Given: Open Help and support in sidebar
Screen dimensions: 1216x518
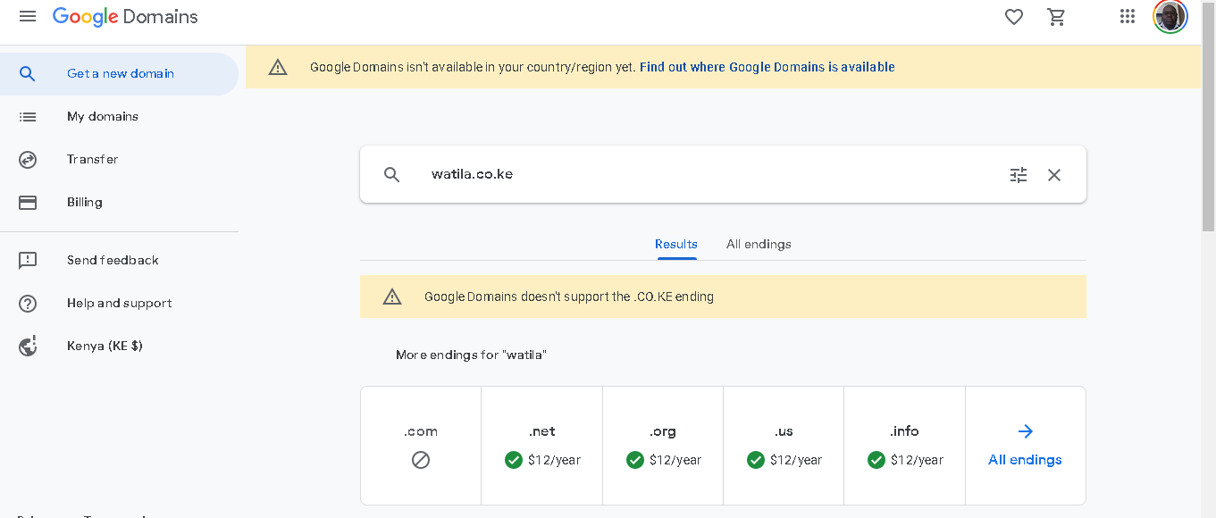Looking at the screenshot, I should pyautogui.click(x=119, y=304).
